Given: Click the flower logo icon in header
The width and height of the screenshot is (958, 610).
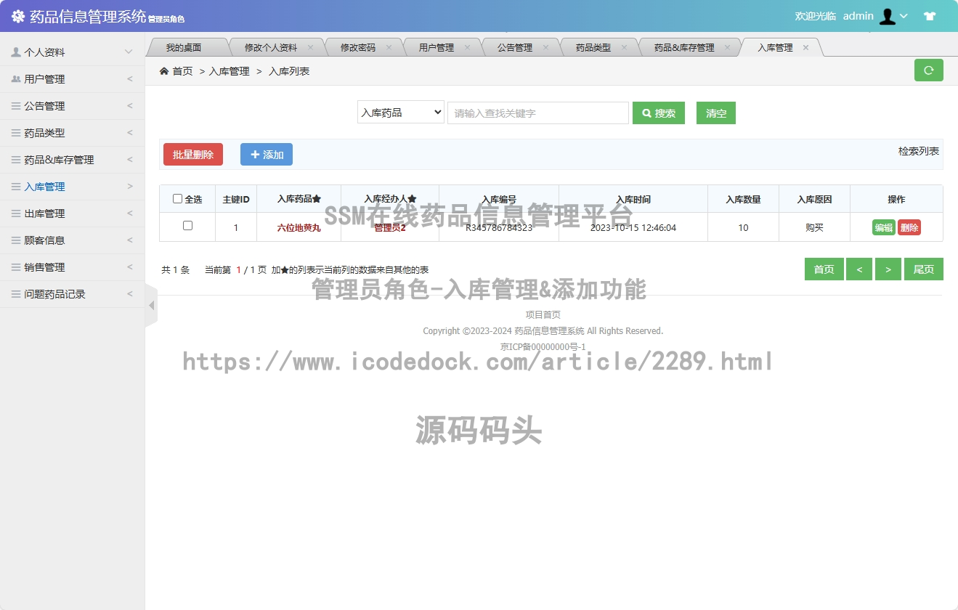Looking at the screenshot, I should (18, 16).
